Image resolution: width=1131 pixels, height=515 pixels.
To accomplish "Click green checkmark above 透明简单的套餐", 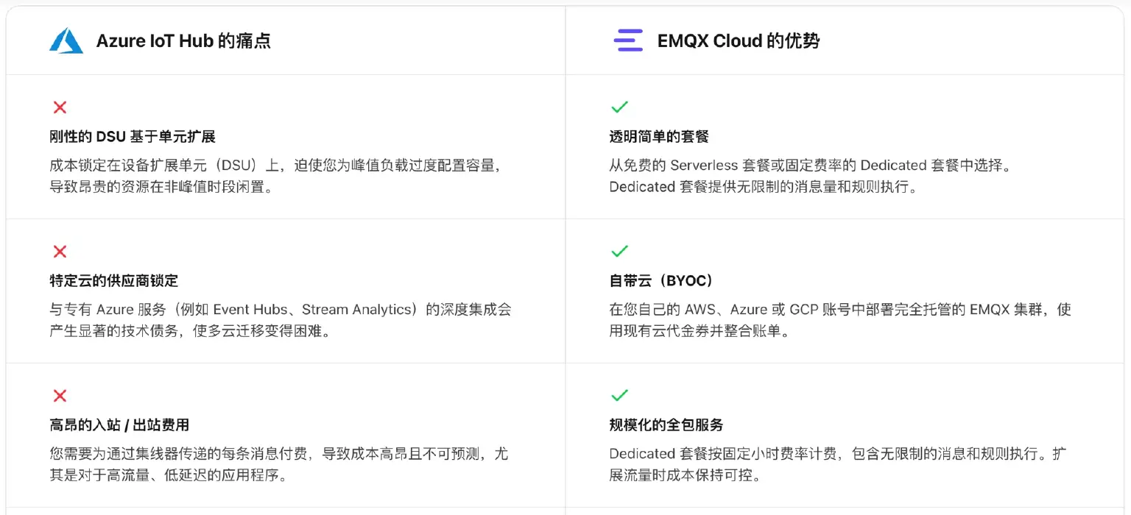I will pos(619,107).
